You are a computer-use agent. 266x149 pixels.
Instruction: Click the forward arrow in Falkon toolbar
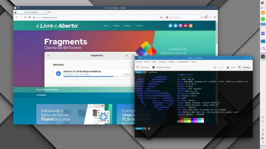click(x=21, y=17)
